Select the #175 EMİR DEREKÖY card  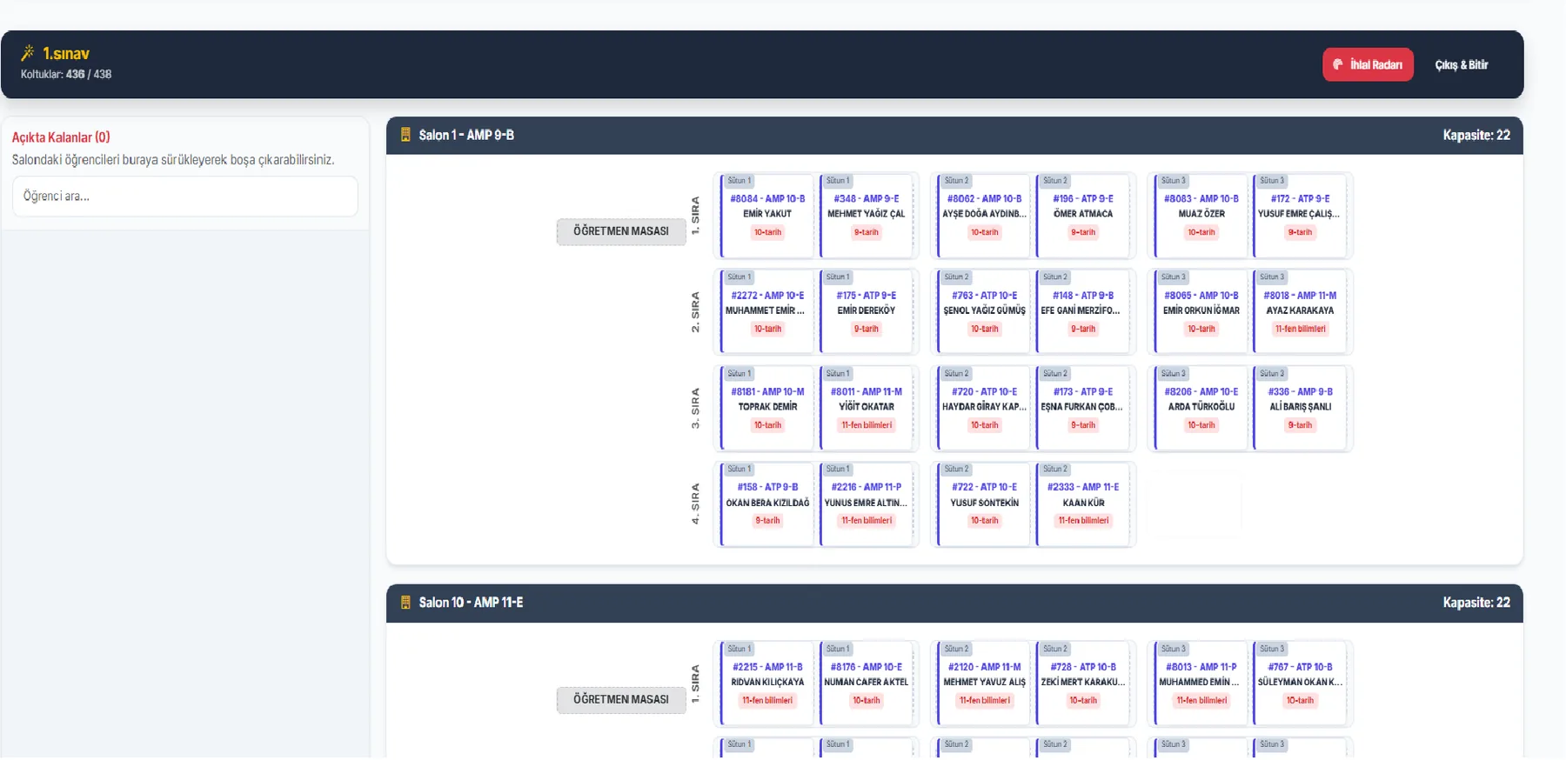point(867,312)
